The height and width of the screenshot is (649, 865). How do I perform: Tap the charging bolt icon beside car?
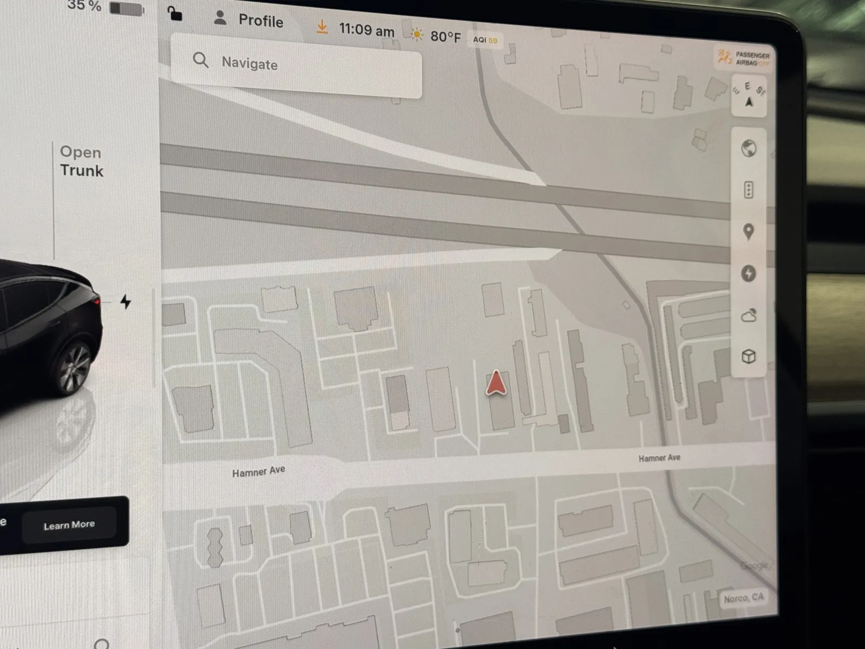pyautogui.click(x=125, y=302)
